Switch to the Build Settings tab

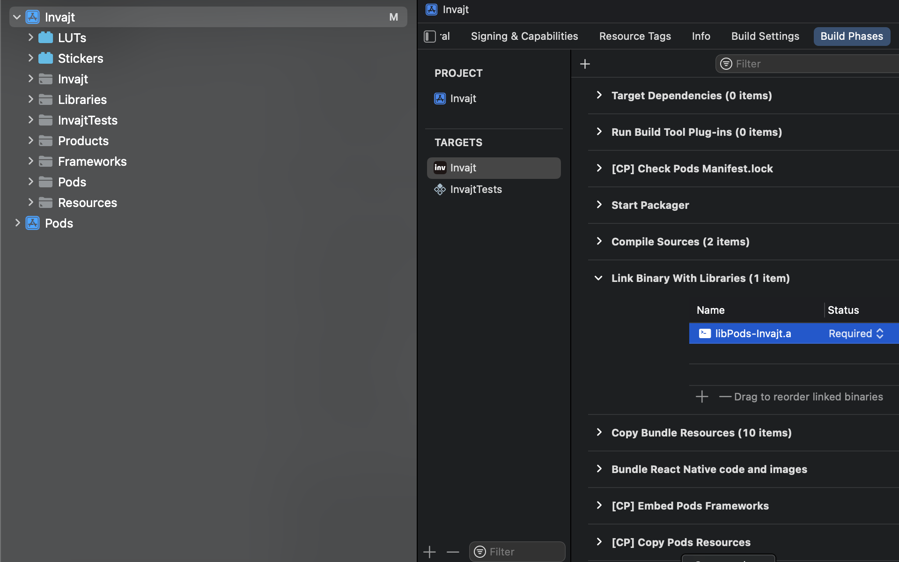[x=765, y=36]
